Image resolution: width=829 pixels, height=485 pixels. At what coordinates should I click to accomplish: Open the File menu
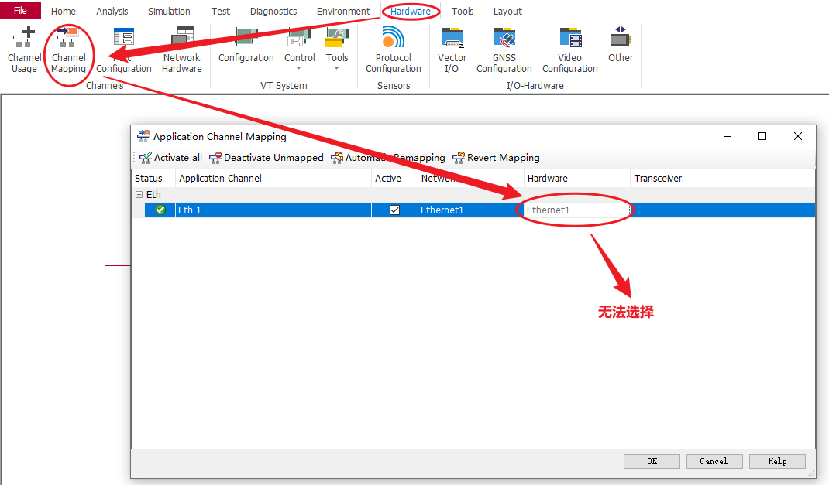click(x=20, y=11)
